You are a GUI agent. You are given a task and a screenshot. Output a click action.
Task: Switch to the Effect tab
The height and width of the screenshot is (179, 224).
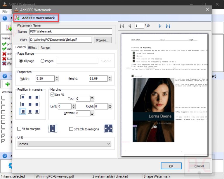[32, 48]
